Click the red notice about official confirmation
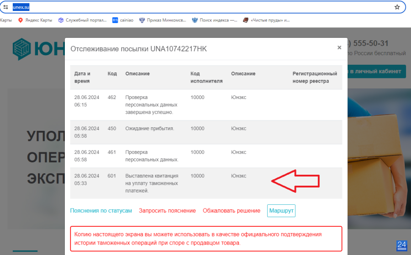411x255 pixels. (206, 239)
